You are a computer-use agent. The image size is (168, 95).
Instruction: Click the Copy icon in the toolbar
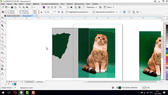(x=24, y=7)
